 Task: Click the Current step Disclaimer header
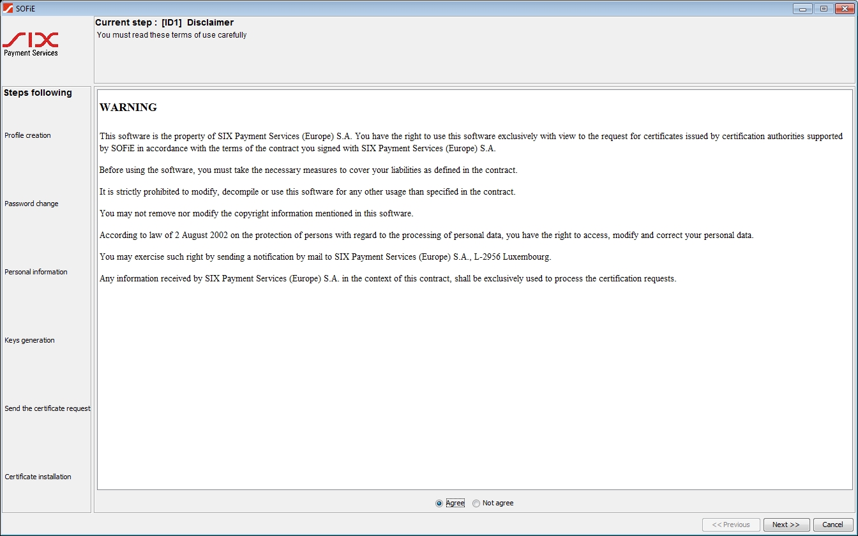coord(165,22)
